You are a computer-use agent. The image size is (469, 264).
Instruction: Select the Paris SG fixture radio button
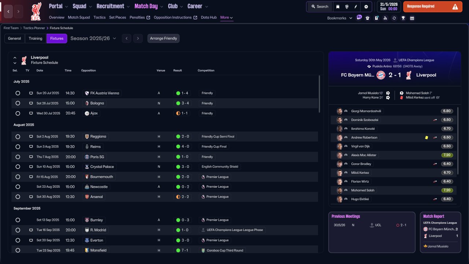click(x=18, y=157)
